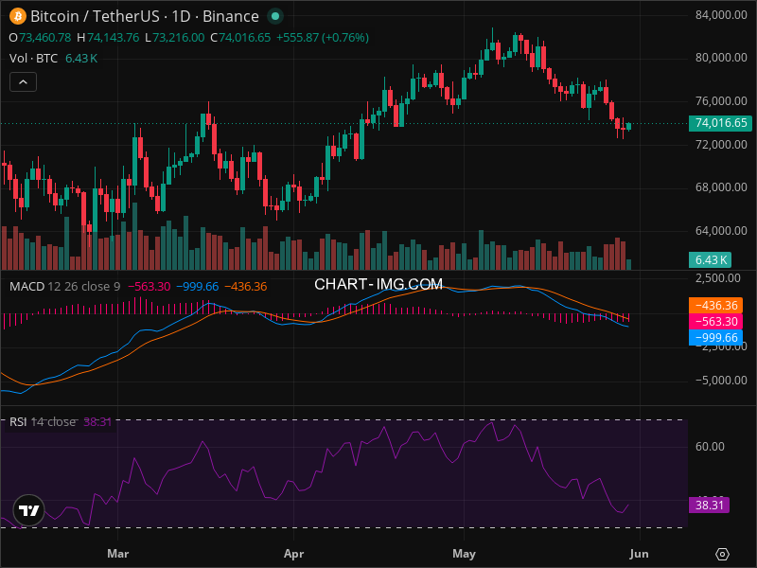
Task: Click the MACD legend value −563.30
Action: (x=149, y=287)
